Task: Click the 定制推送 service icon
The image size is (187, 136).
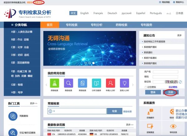Action: [150, 126]
